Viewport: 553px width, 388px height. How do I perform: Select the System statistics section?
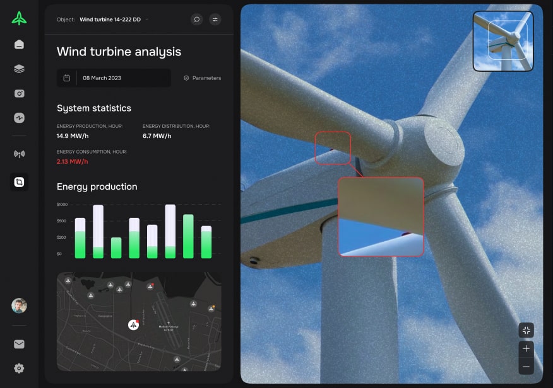[x=95, y=108]
